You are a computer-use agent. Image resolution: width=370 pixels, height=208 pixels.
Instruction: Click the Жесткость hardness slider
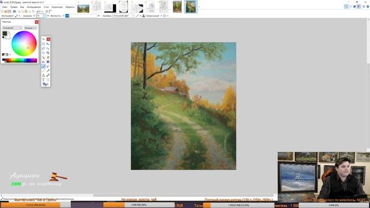click(x=82, y=16)
